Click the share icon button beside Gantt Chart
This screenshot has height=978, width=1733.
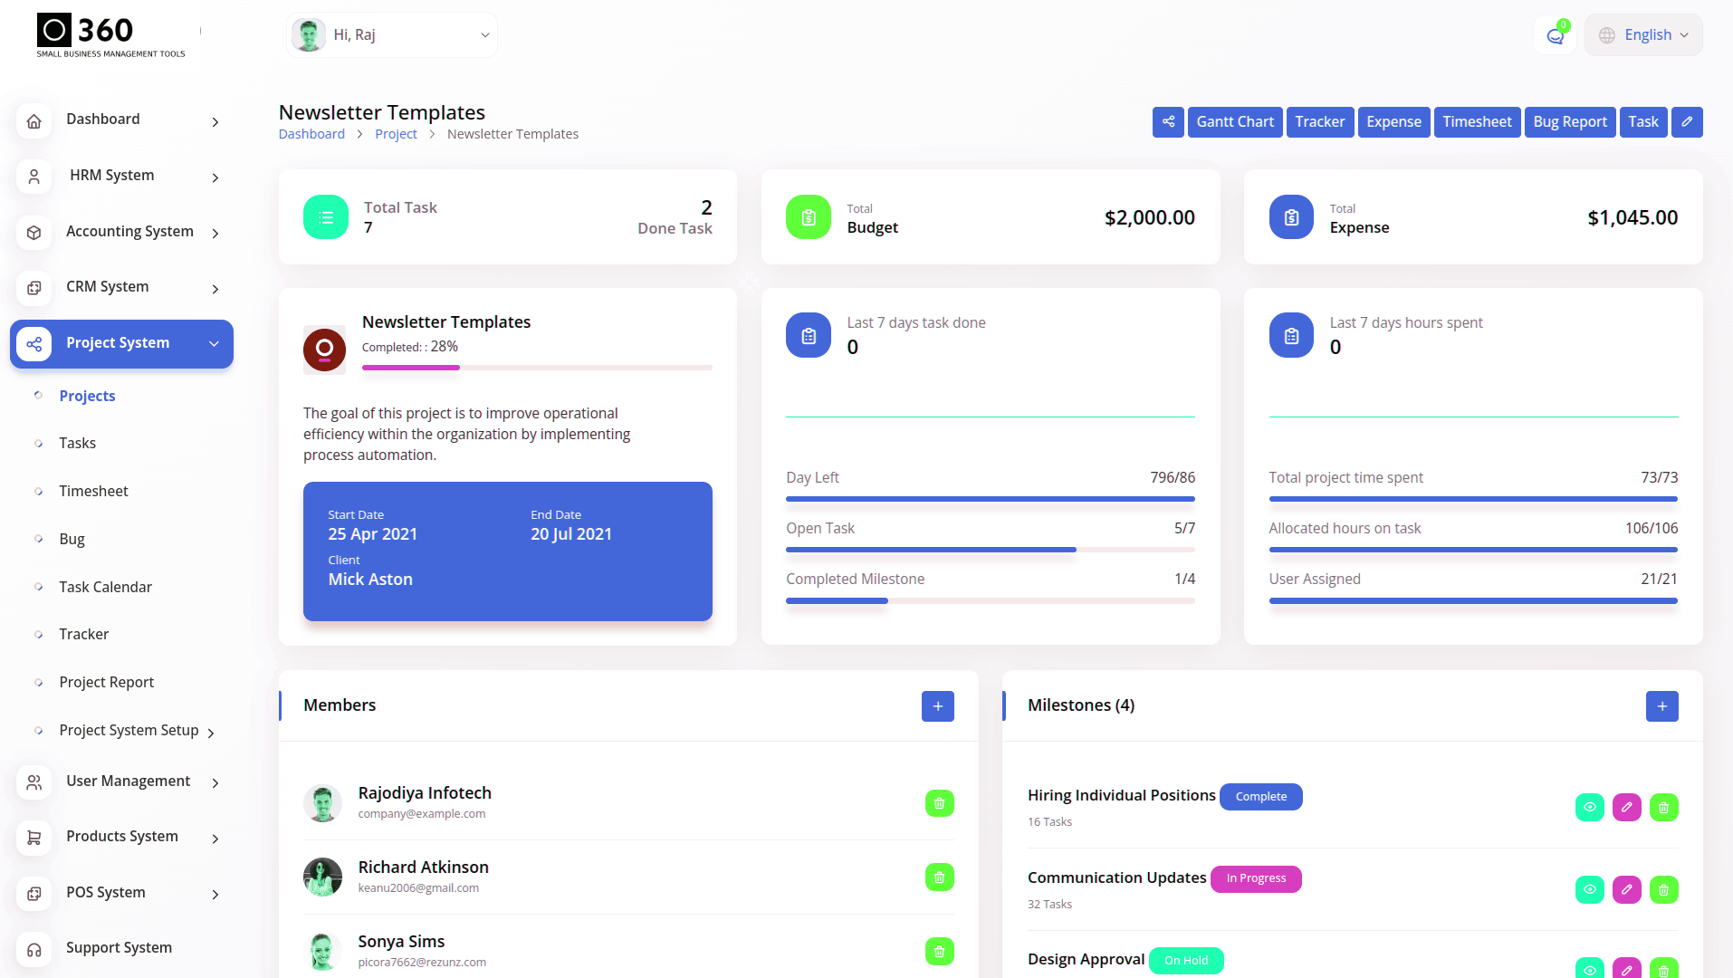coord(1168,122)
